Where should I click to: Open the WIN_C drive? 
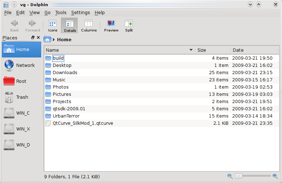click(22, 113)
